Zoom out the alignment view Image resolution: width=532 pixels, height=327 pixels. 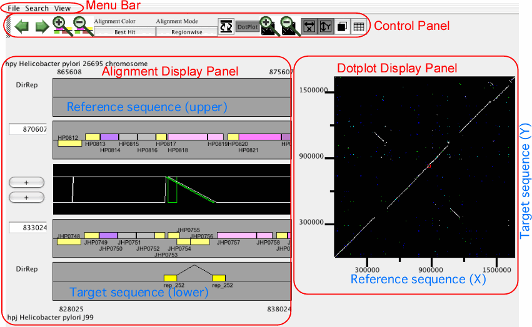83,26
